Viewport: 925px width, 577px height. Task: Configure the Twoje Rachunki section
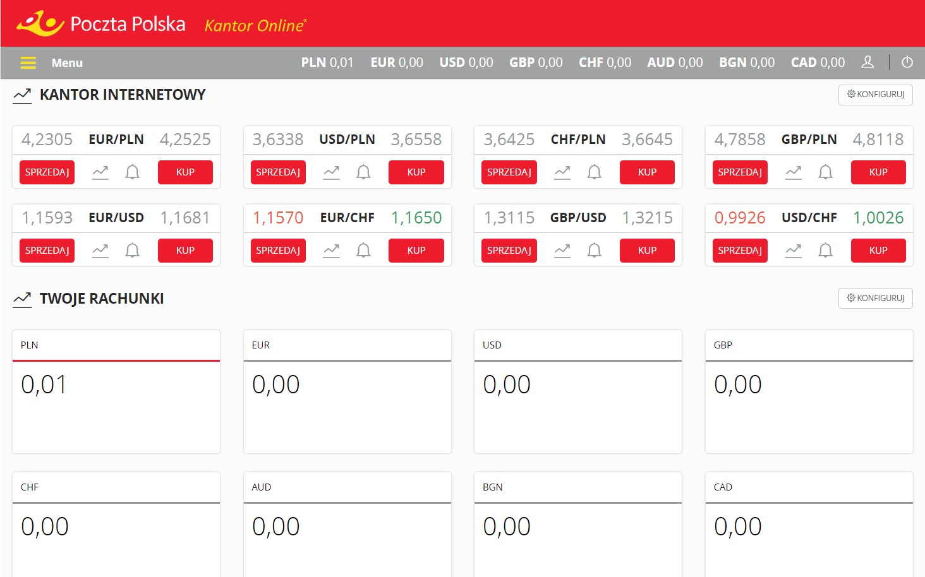click(x=875, y=298)
